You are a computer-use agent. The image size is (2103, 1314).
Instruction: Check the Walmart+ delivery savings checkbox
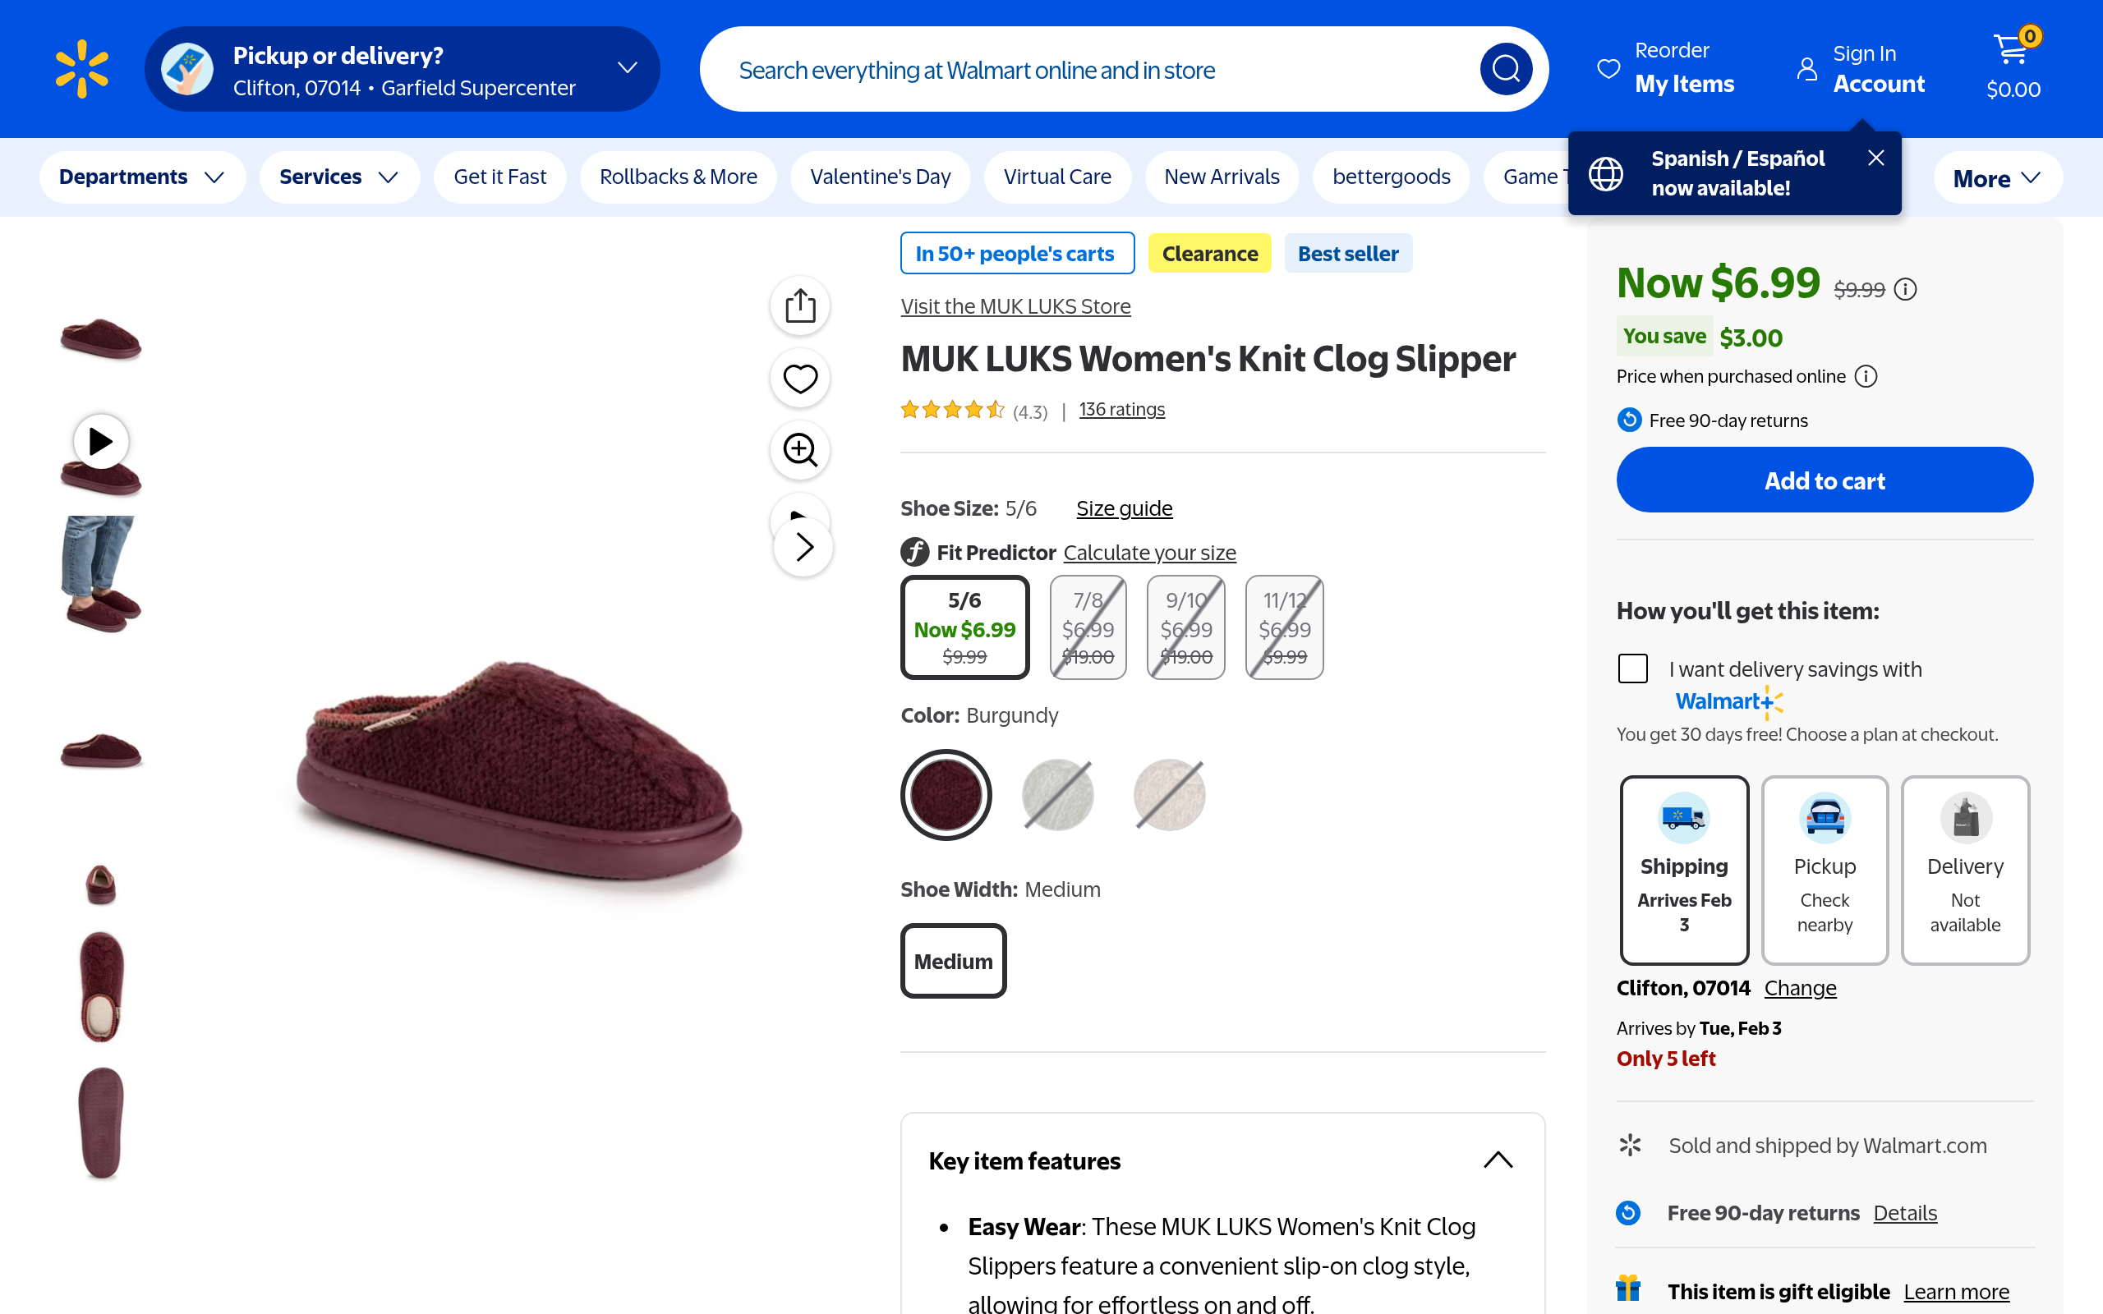coord(1633,668)
